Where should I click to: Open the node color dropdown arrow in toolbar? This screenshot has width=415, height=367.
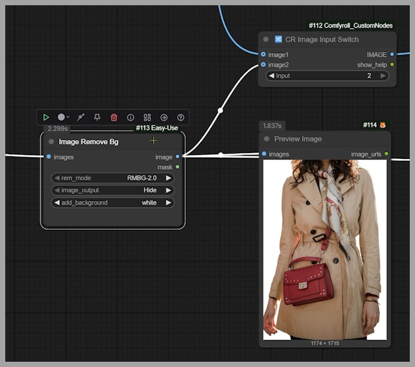point(68,118)
